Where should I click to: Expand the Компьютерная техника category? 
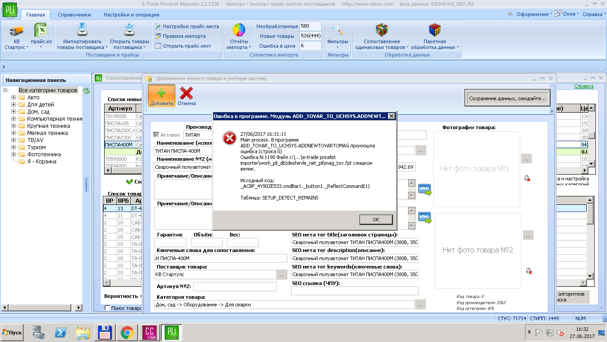pos(13,119)
